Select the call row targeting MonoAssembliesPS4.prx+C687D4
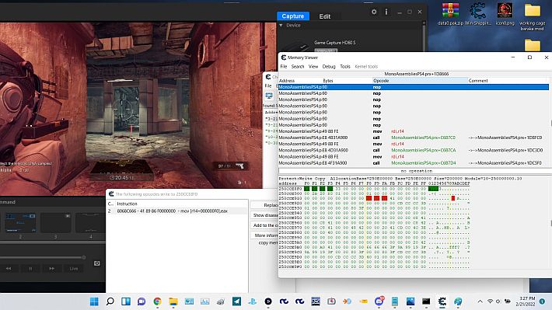This screenshot has width=552, height=310. pos(414,163)
